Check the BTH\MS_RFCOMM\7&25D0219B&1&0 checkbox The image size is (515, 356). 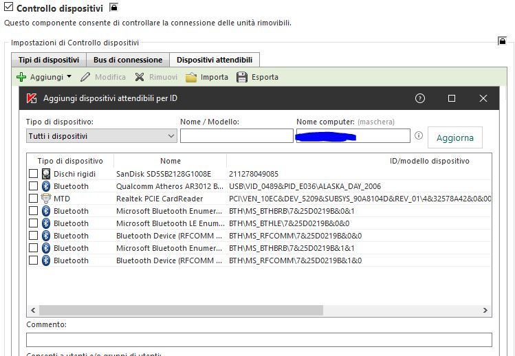33,260
